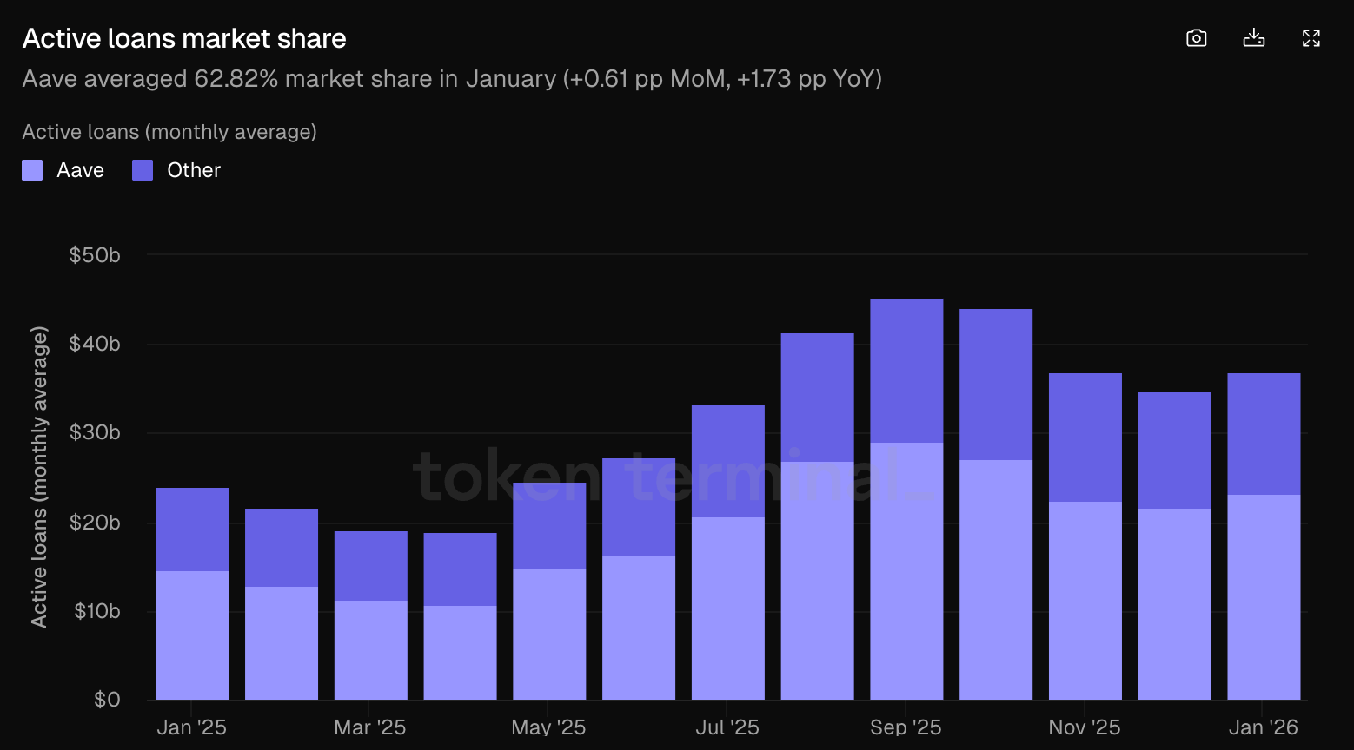1354x750 pixels.
Task: Toggle the Aave series in legend
Action: click(63, 170)
